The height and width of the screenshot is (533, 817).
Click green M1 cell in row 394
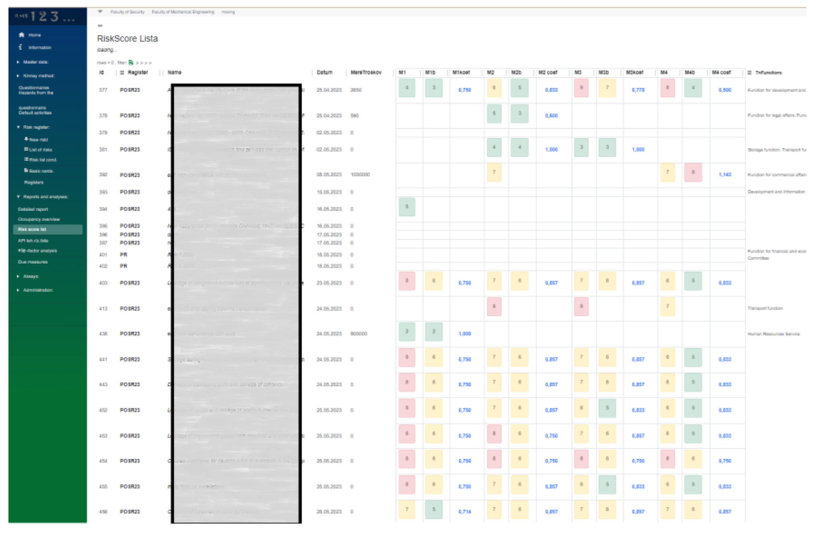407,207
